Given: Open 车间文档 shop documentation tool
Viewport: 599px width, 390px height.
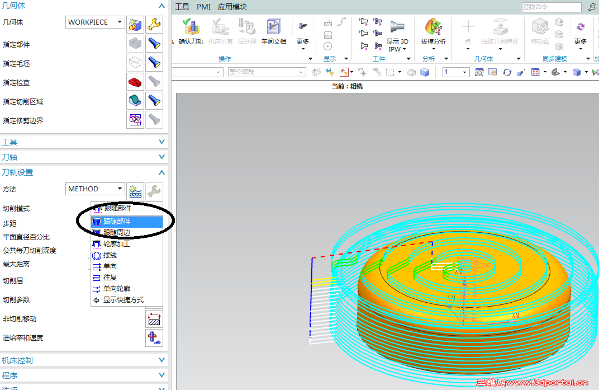Looking at the screenshot, I should coord(274,27).
